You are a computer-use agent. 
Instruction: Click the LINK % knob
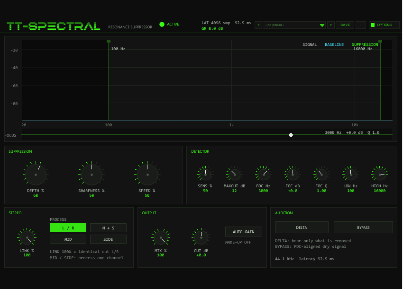27,237
